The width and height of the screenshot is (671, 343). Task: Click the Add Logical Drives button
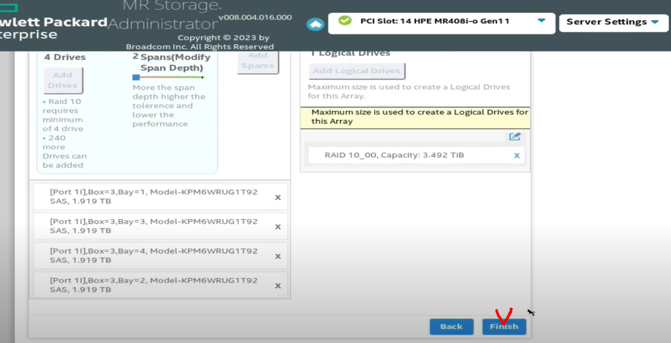pos(357,71)
